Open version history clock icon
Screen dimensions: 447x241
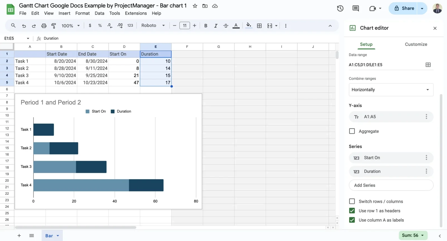pos(340,8)
